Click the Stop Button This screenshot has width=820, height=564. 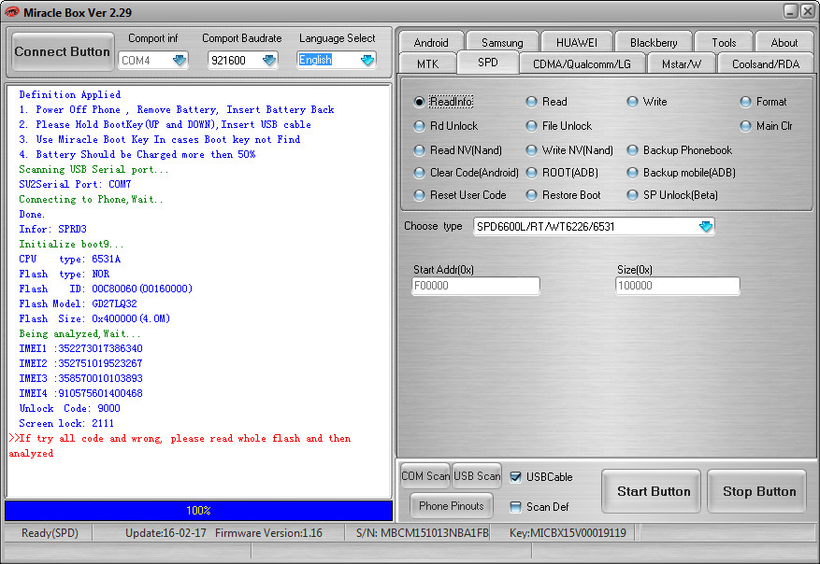(756, 491)
